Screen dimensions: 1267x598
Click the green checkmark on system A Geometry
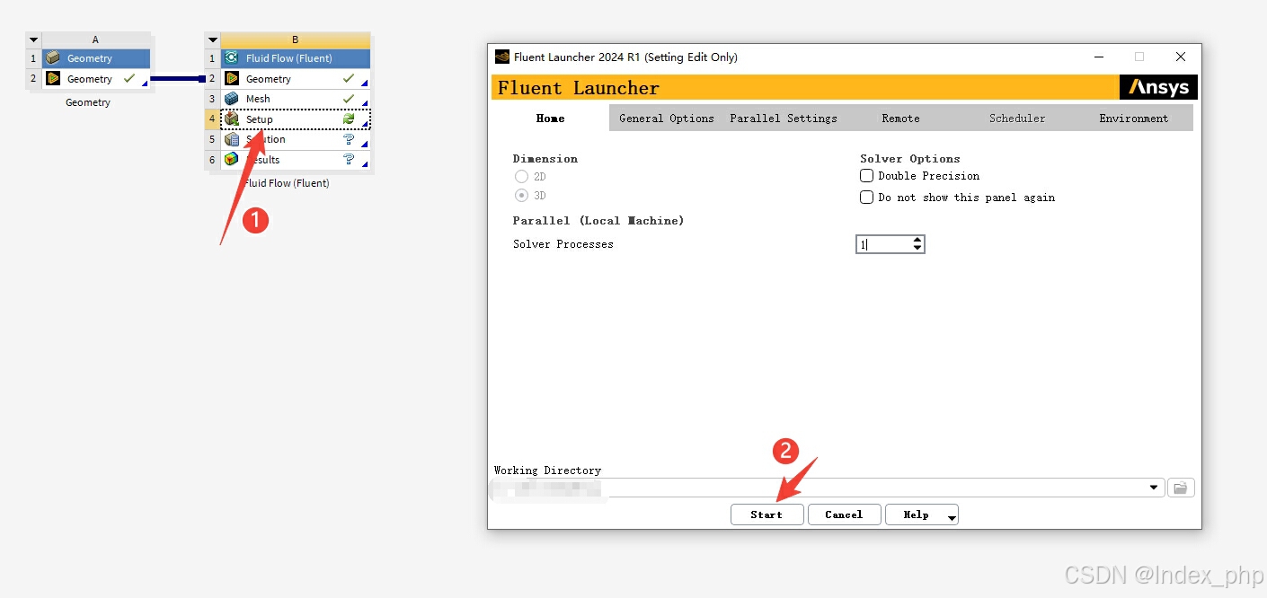[129, 79]
